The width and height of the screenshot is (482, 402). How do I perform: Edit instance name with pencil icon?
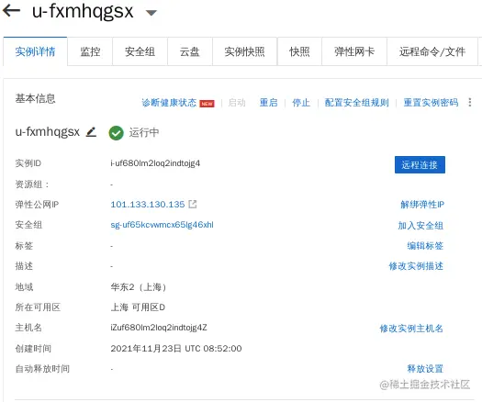pos(91,132)
